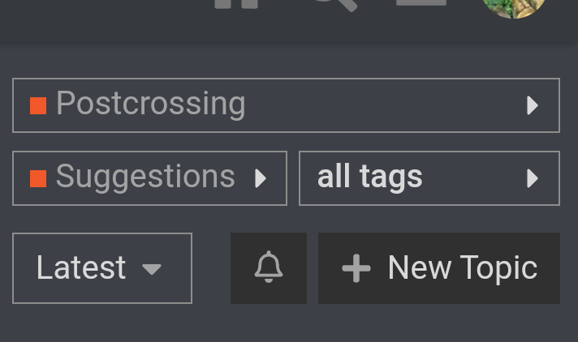Click the orange square beside Suggestions
The height and width of the screenshot is (342, 578).
(38, 178)
